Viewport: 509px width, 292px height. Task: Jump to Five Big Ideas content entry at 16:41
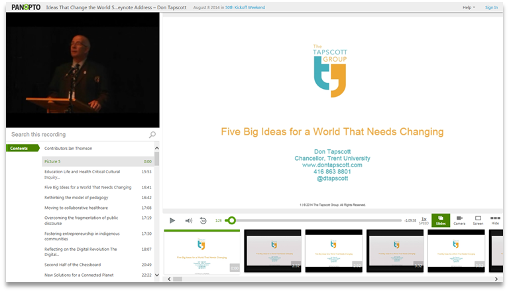click(x=98, y=187)
